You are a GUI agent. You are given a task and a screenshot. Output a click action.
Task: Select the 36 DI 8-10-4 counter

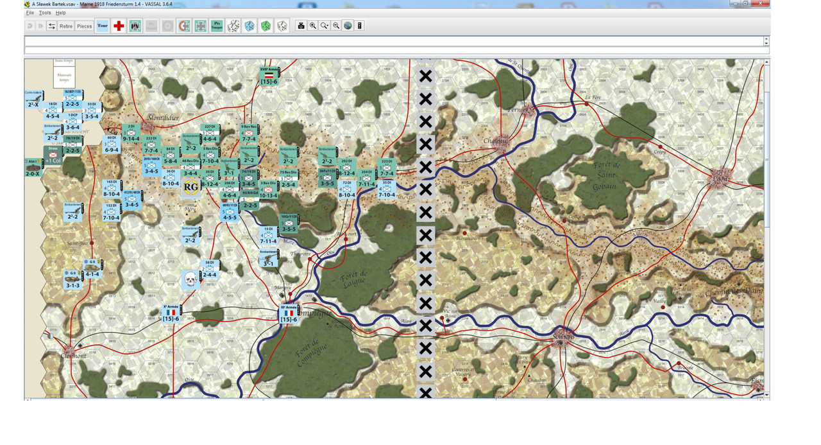(x=171, y=178)
